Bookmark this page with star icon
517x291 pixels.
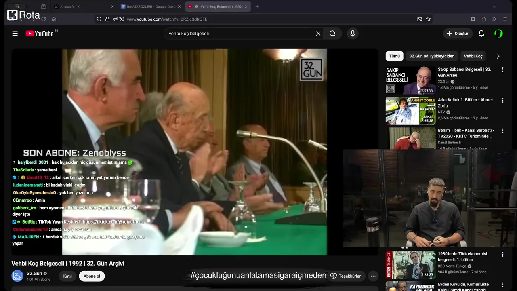(428, 19)
